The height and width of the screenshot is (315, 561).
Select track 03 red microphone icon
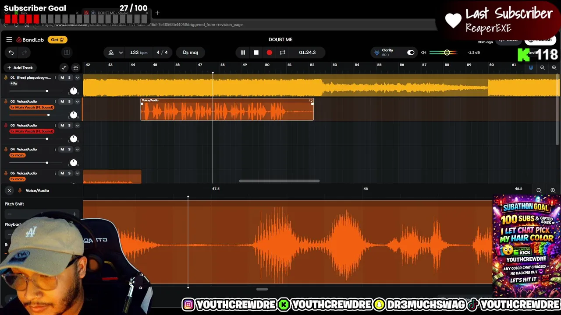(6, 126)
